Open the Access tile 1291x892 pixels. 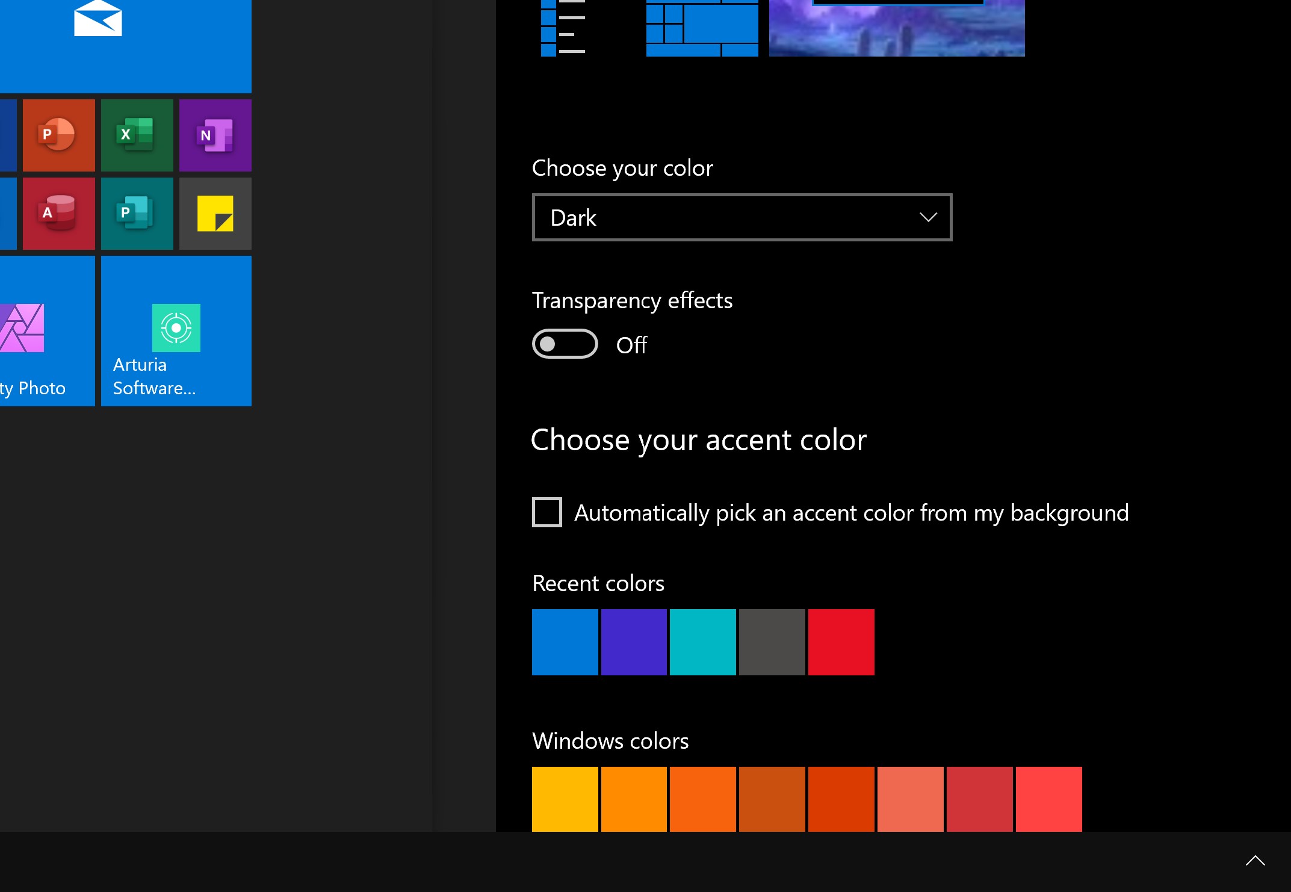pyautogui.click(x=59, y=214)
